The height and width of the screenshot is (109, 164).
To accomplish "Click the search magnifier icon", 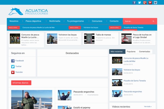I will click(x=153, y=21).
